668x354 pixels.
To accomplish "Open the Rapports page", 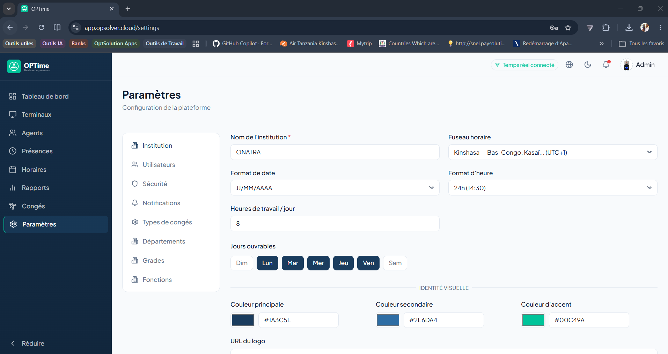I will coord(56,188).
